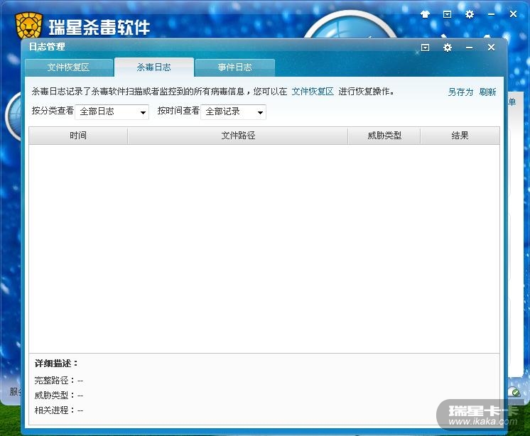Click the Rising lion shield logo

click(x=29, y=26)
